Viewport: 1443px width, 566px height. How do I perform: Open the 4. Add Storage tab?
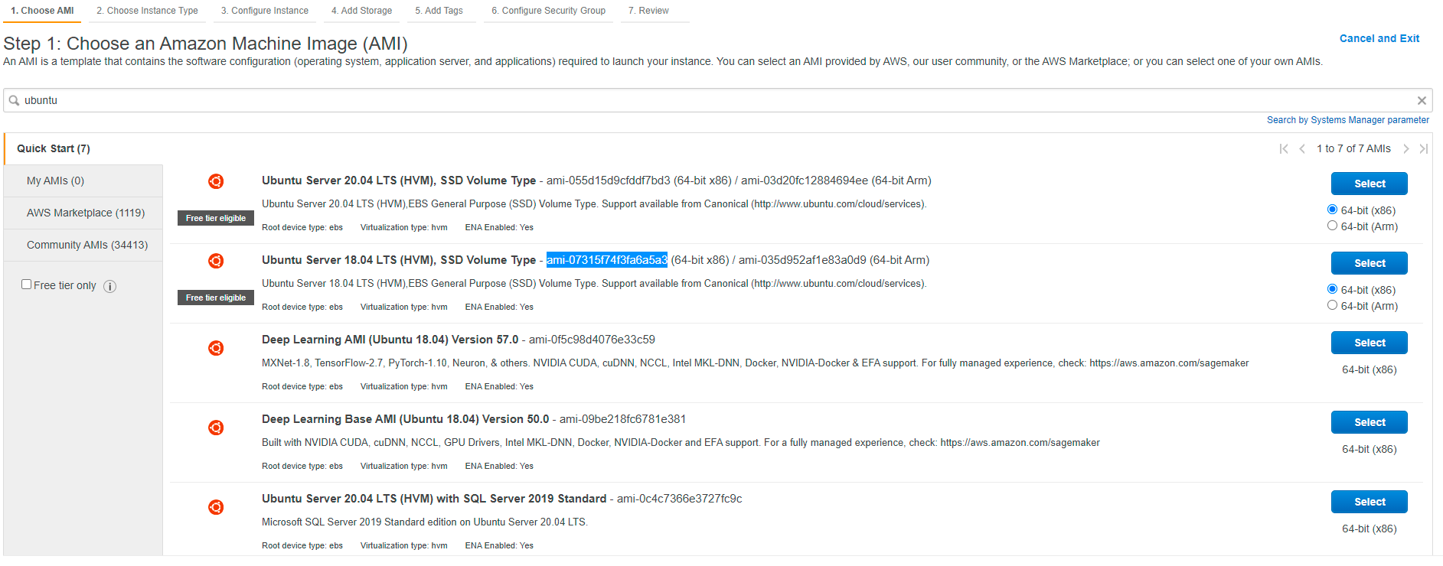pos(361,11)
